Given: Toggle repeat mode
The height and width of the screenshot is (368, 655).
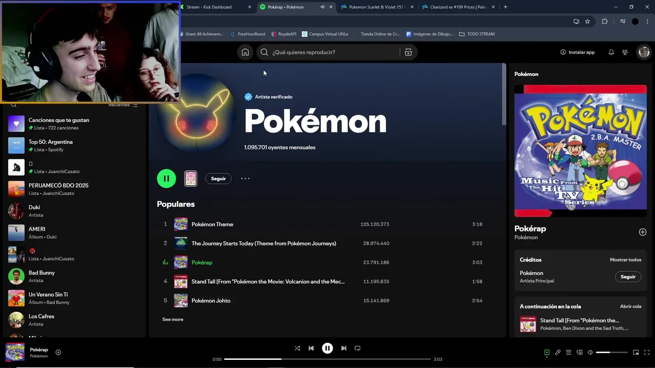Looking at the screenshot, I should [x=358, y=348].
